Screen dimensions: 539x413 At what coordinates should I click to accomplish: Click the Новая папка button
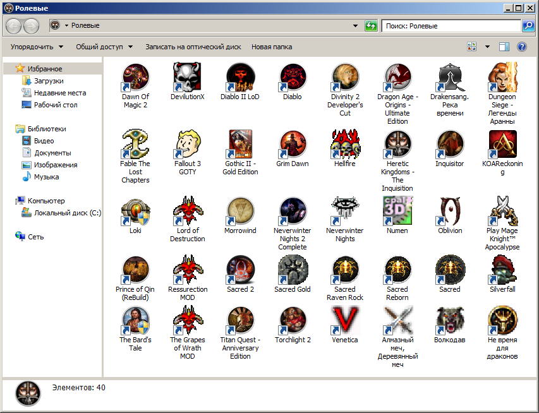pyautogui.click(x=272, y=47)
